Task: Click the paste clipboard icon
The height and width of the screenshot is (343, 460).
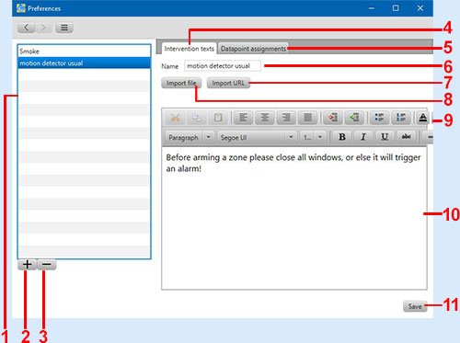Action: pyautogui.click(x=218, y=118)
